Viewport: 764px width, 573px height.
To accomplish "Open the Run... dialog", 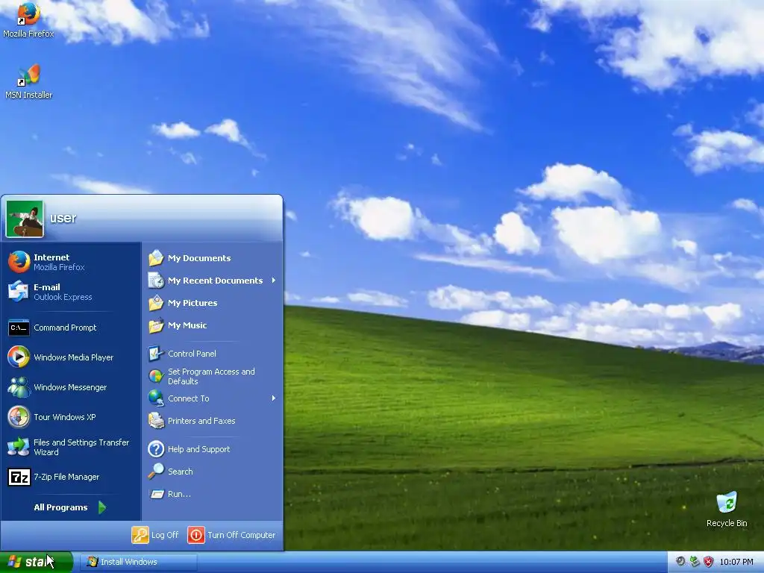I will 213,494.
